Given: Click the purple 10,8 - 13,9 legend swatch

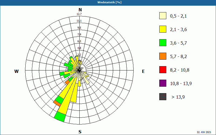Looking at the screenshot, I should click(163, 83).
